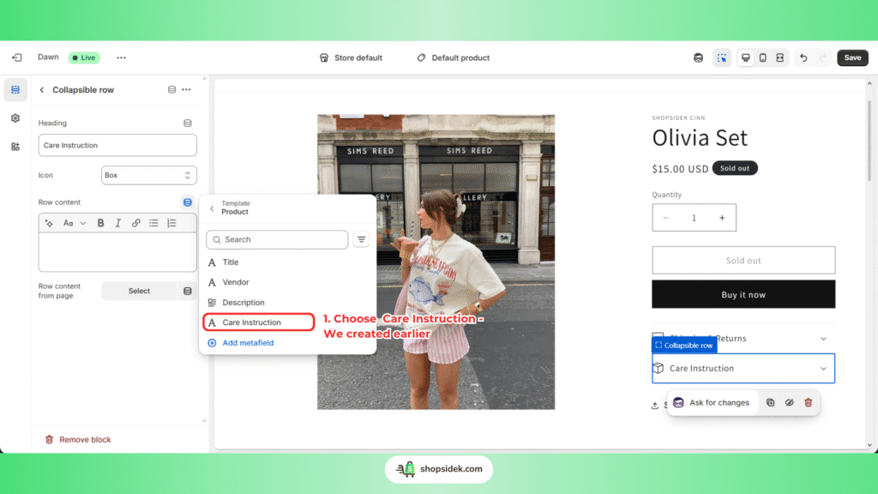
Task: Select the Description option in the list
Action: pyautogui.click(x=244, y=303)
